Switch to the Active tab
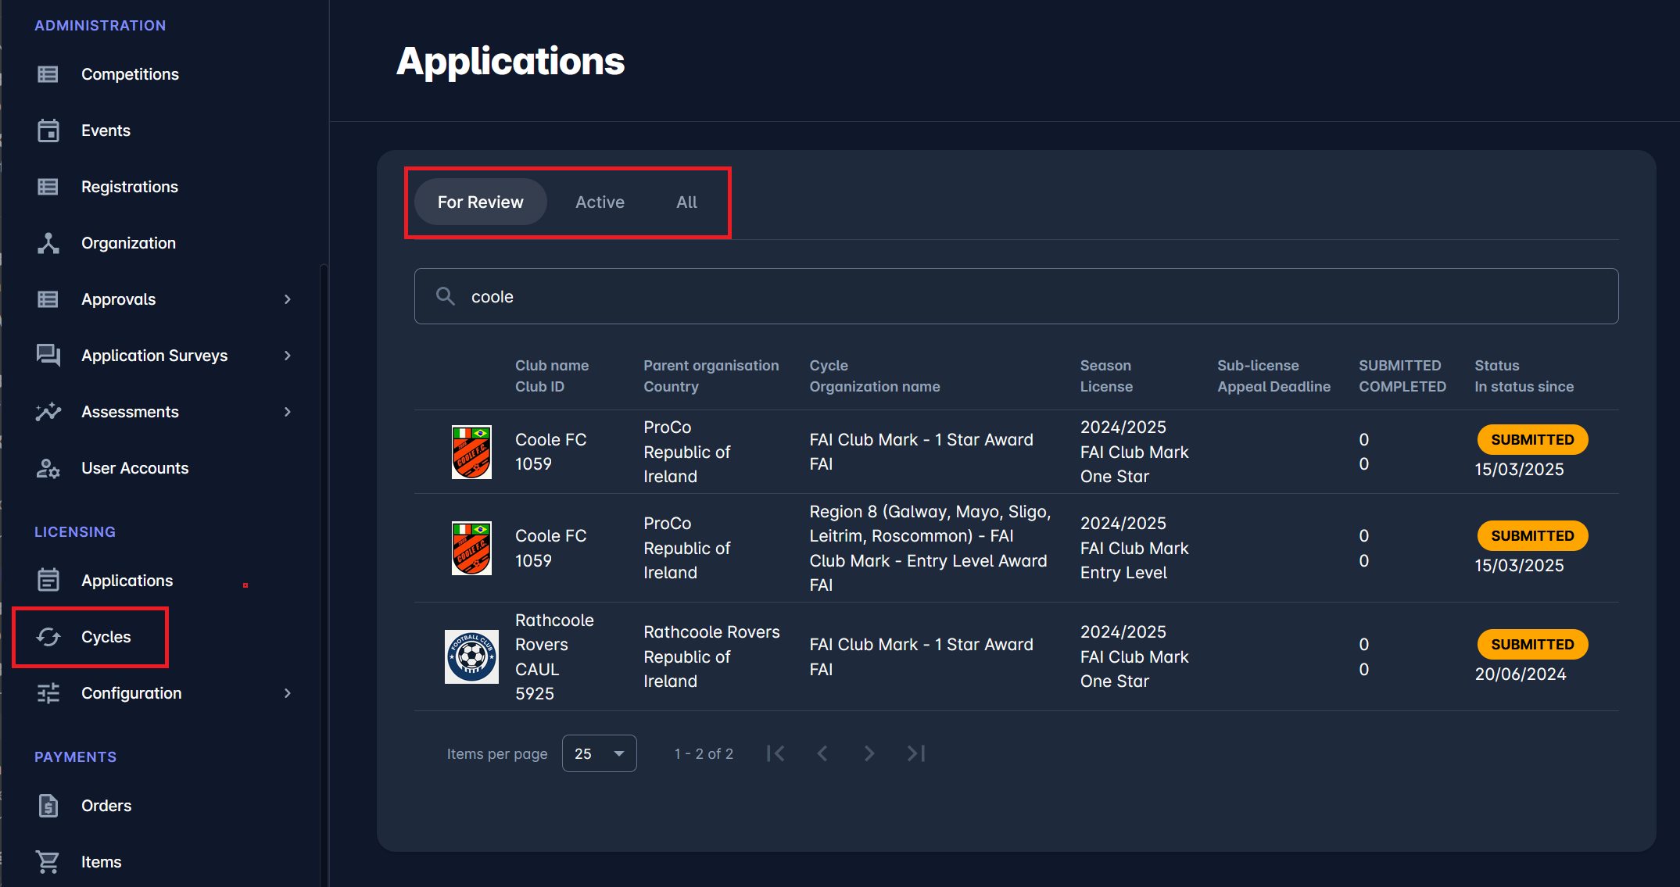The image size is (1680, 887). click(x=600, y=202)
